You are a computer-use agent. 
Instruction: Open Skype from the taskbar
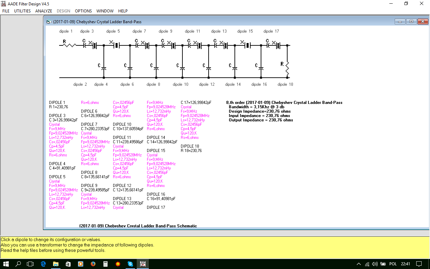[x=130, y=264]
